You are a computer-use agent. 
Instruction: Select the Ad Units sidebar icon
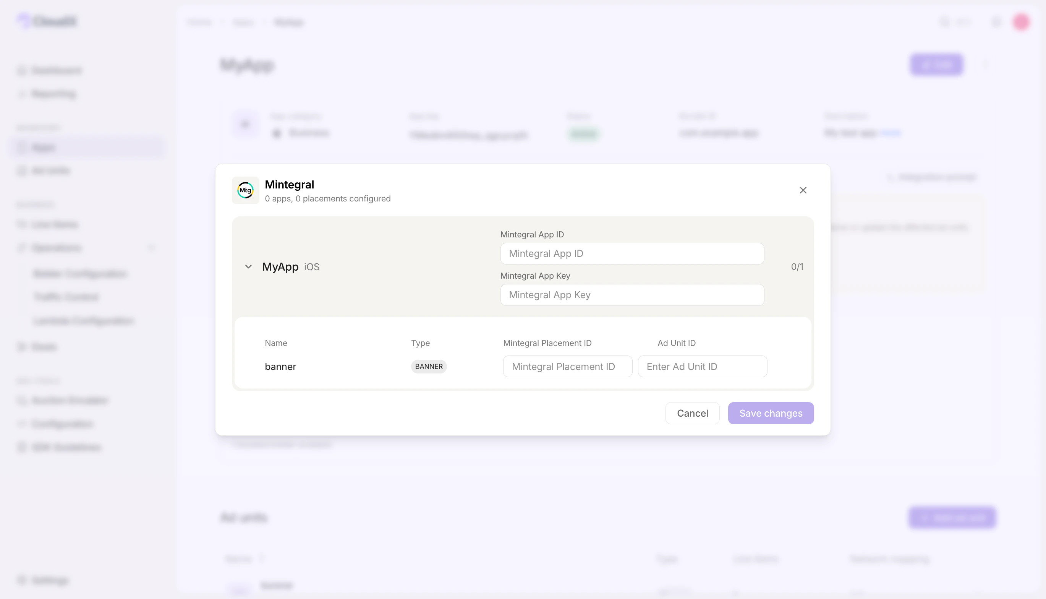[22, 170]
